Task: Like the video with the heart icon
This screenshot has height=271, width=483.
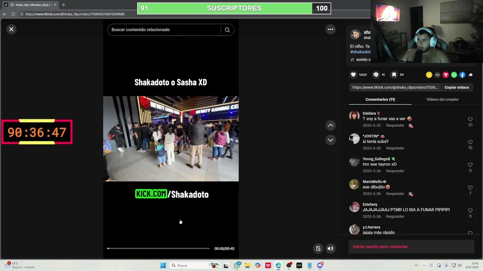Action: [353, 75]
